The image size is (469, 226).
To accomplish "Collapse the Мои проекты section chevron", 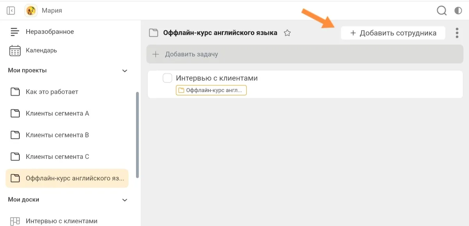I will (125, 71).
